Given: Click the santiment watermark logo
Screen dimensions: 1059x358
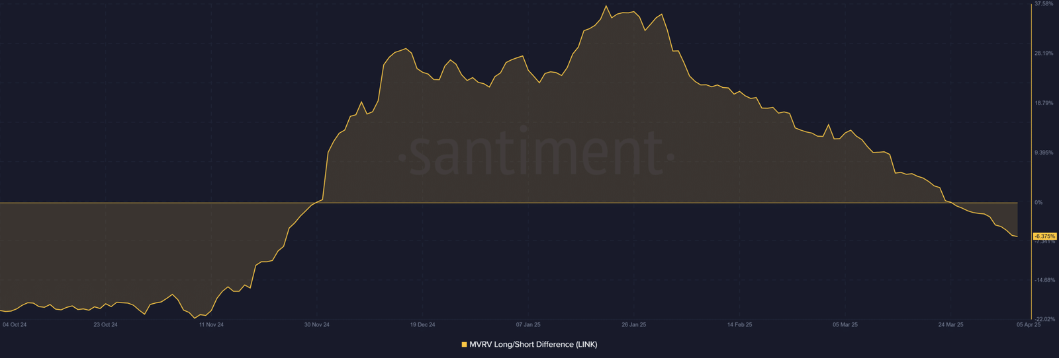Looking at the screenshot, I should coord(536,153).
